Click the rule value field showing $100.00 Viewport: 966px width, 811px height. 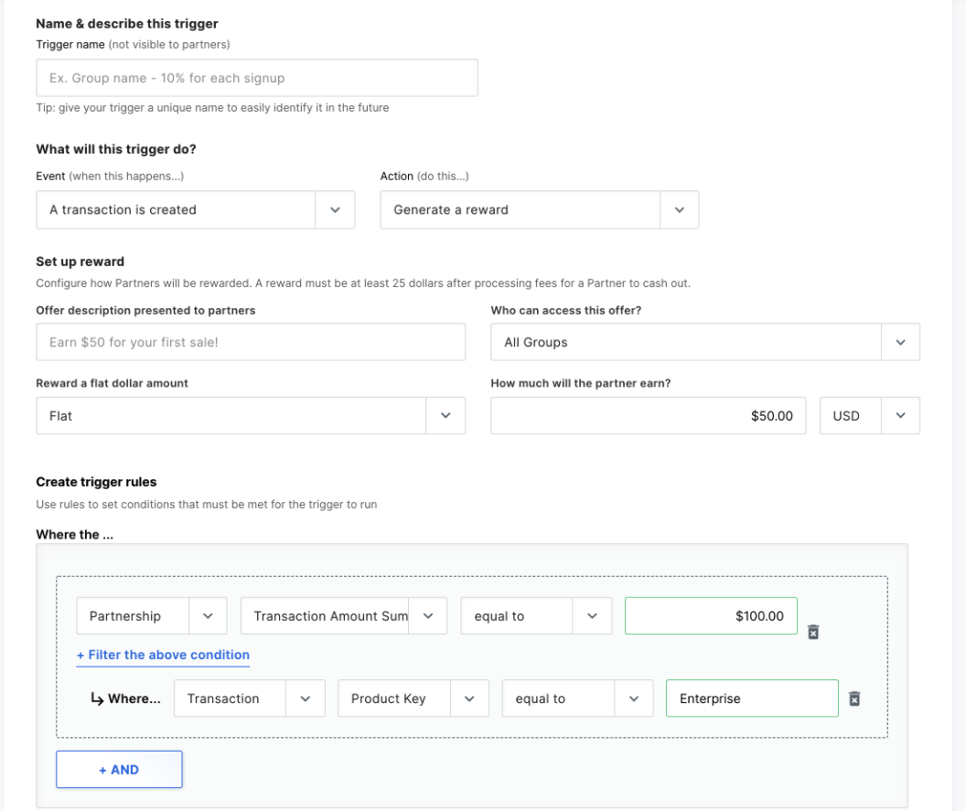(x=711, y=615)
